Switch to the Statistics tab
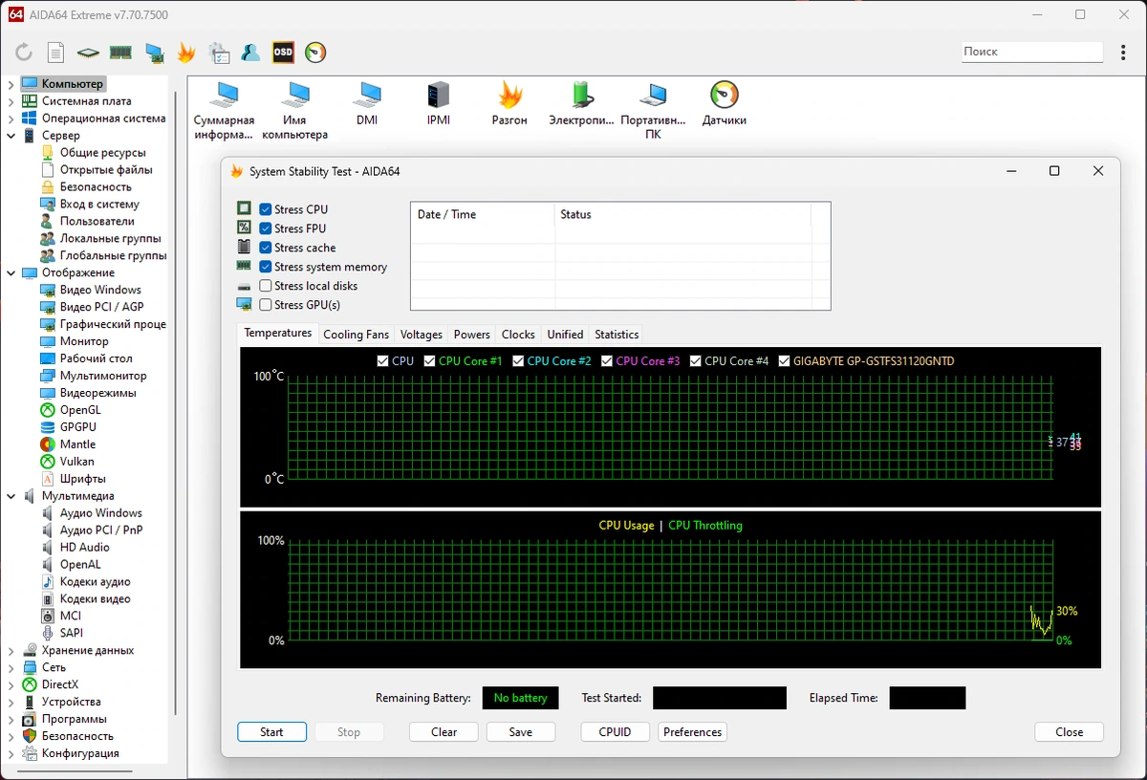The width and height of the screenshot is (1147, 780). (x=617, y=335)
